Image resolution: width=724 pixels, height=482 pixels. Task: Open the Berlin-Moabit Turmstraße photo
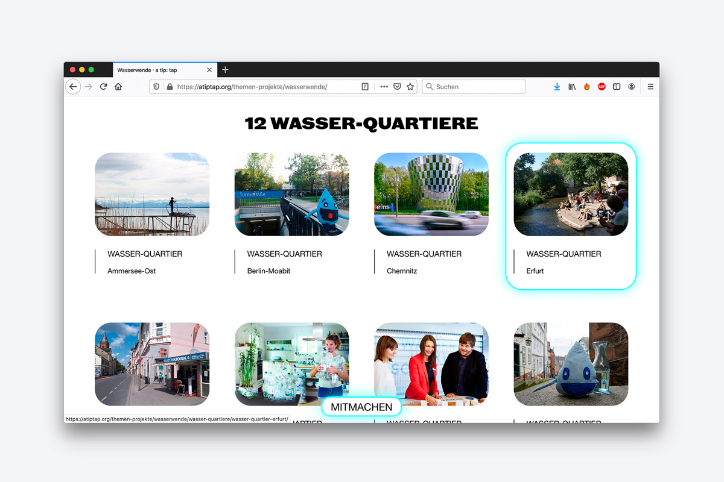(291, 194)
